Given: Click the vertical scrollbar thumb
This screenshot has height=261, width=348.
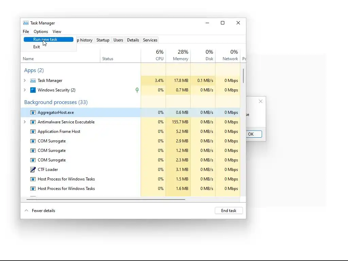Looking at the screenshot, I should tap(243, 76).
